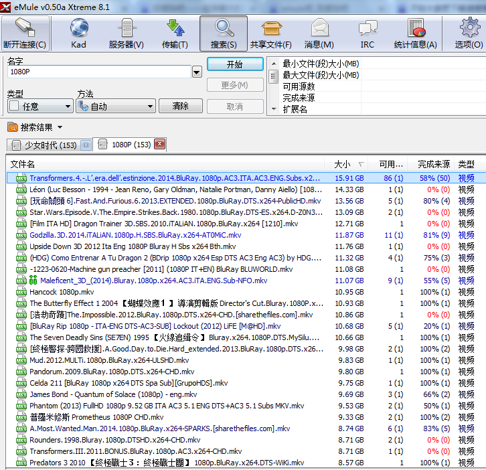Select the Upside Down 3D 2012 file row
The image size is (486, 470).
(x=246, y=246)
